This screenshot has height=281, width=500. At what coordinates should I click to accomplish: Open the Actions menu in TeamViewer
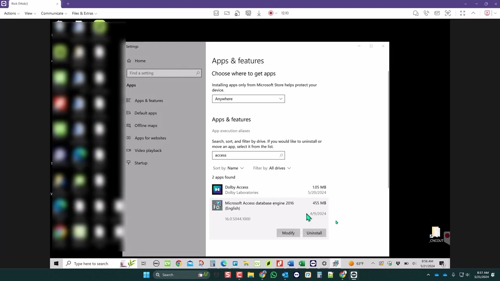[12, 13]
